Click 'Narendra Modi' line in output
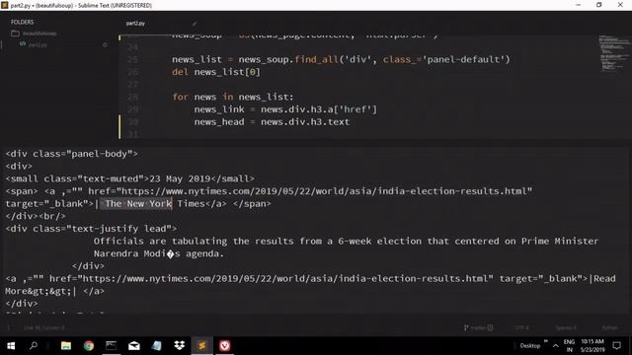The image size is (632, 355). pos(158,253)
